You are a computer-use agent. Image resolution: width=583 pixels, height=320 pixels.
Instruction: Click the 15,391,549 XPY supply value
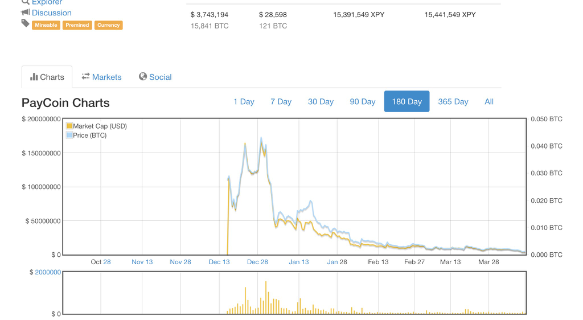coord(359,14)
